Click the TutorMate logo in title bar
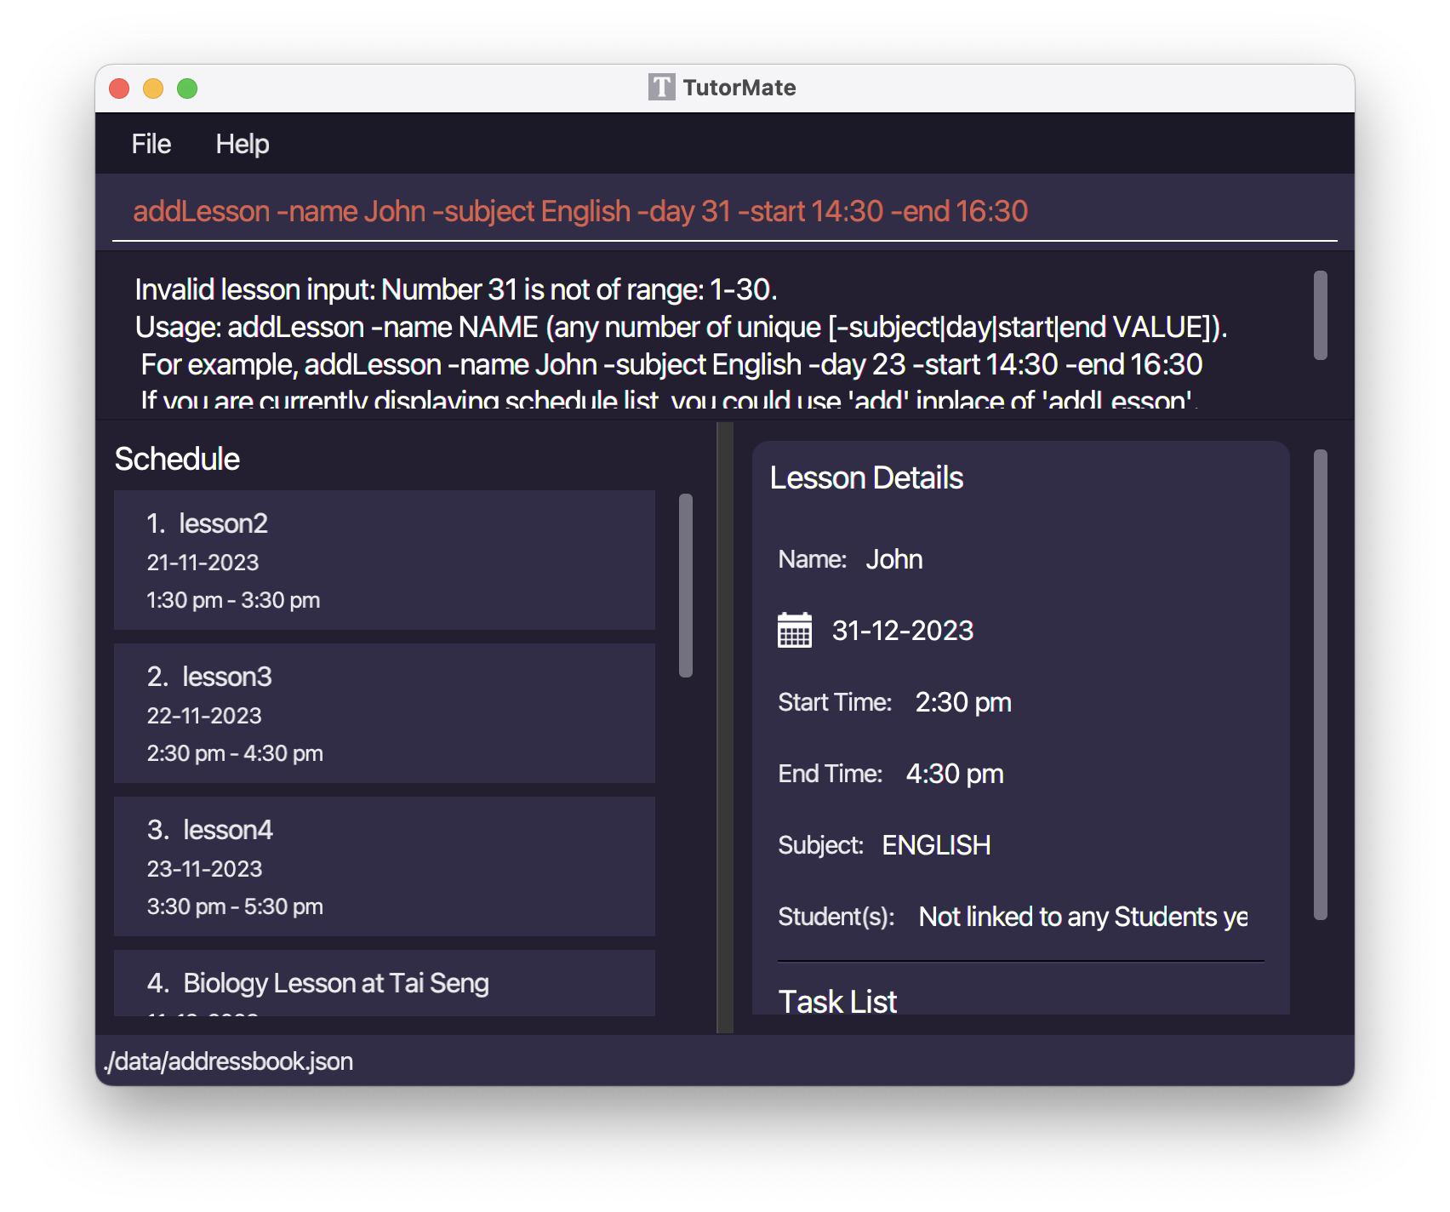This screenshot has height=1212, width=1450. 661,88
